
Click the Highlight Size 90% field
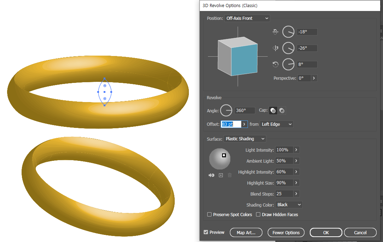284,183
